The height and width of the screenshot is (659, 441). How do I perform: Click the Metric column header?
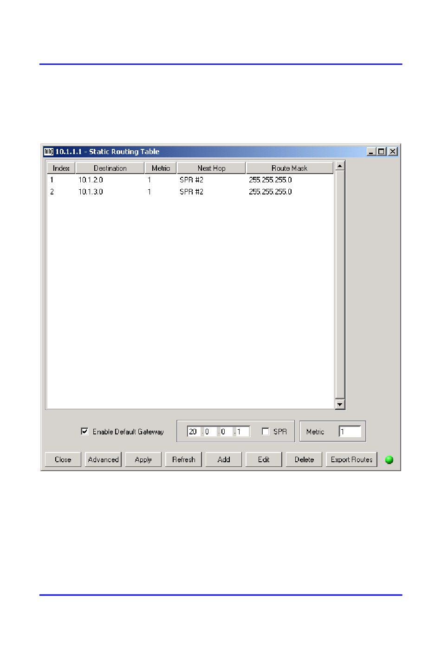[161, 168]
